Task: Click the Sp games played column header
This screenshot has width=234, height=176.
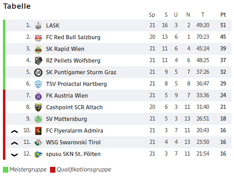Action: coord(152,15)
